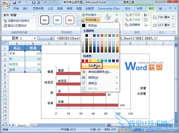Click the shape width 12.7 厘米 field
179x133 pixels.
coord(164,25)
